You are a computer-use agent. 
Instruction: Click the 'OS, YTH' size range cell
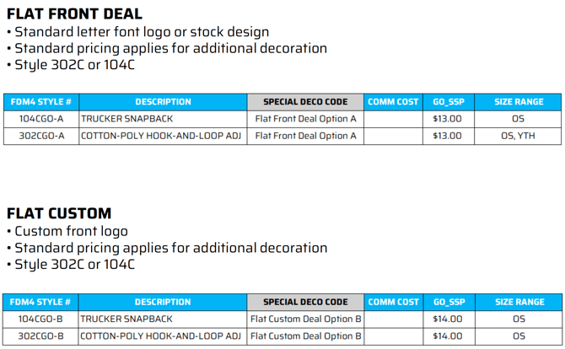(519, 136)
